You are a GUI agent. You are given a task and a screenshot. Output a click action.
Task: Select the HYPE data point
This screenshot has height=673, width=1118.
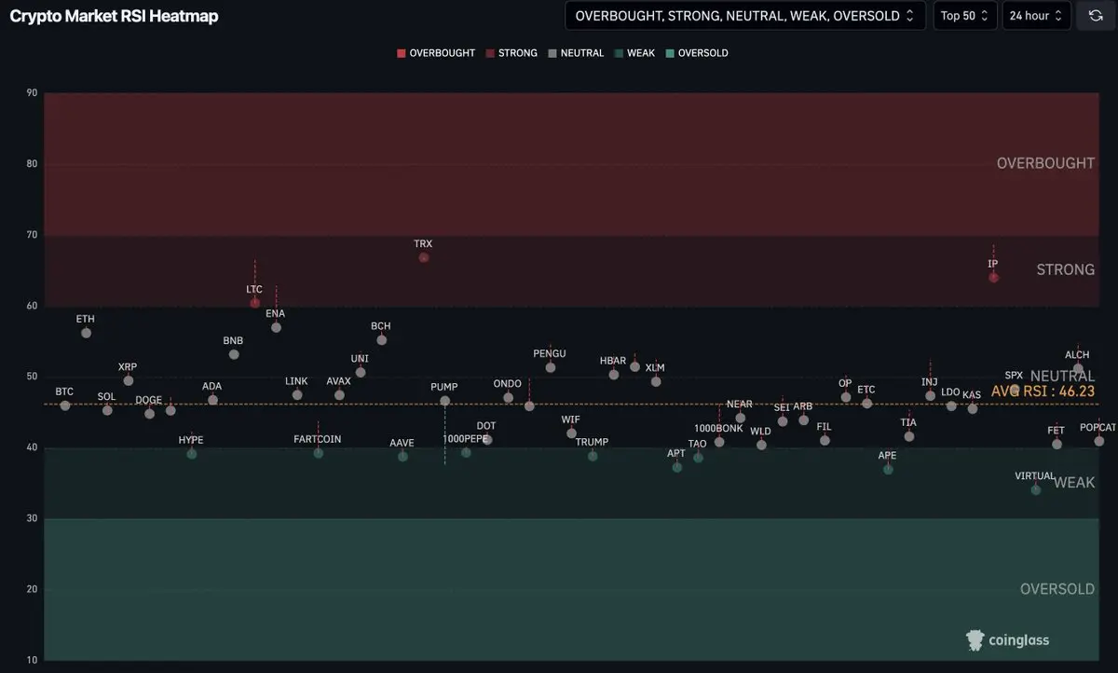(192, 454)
